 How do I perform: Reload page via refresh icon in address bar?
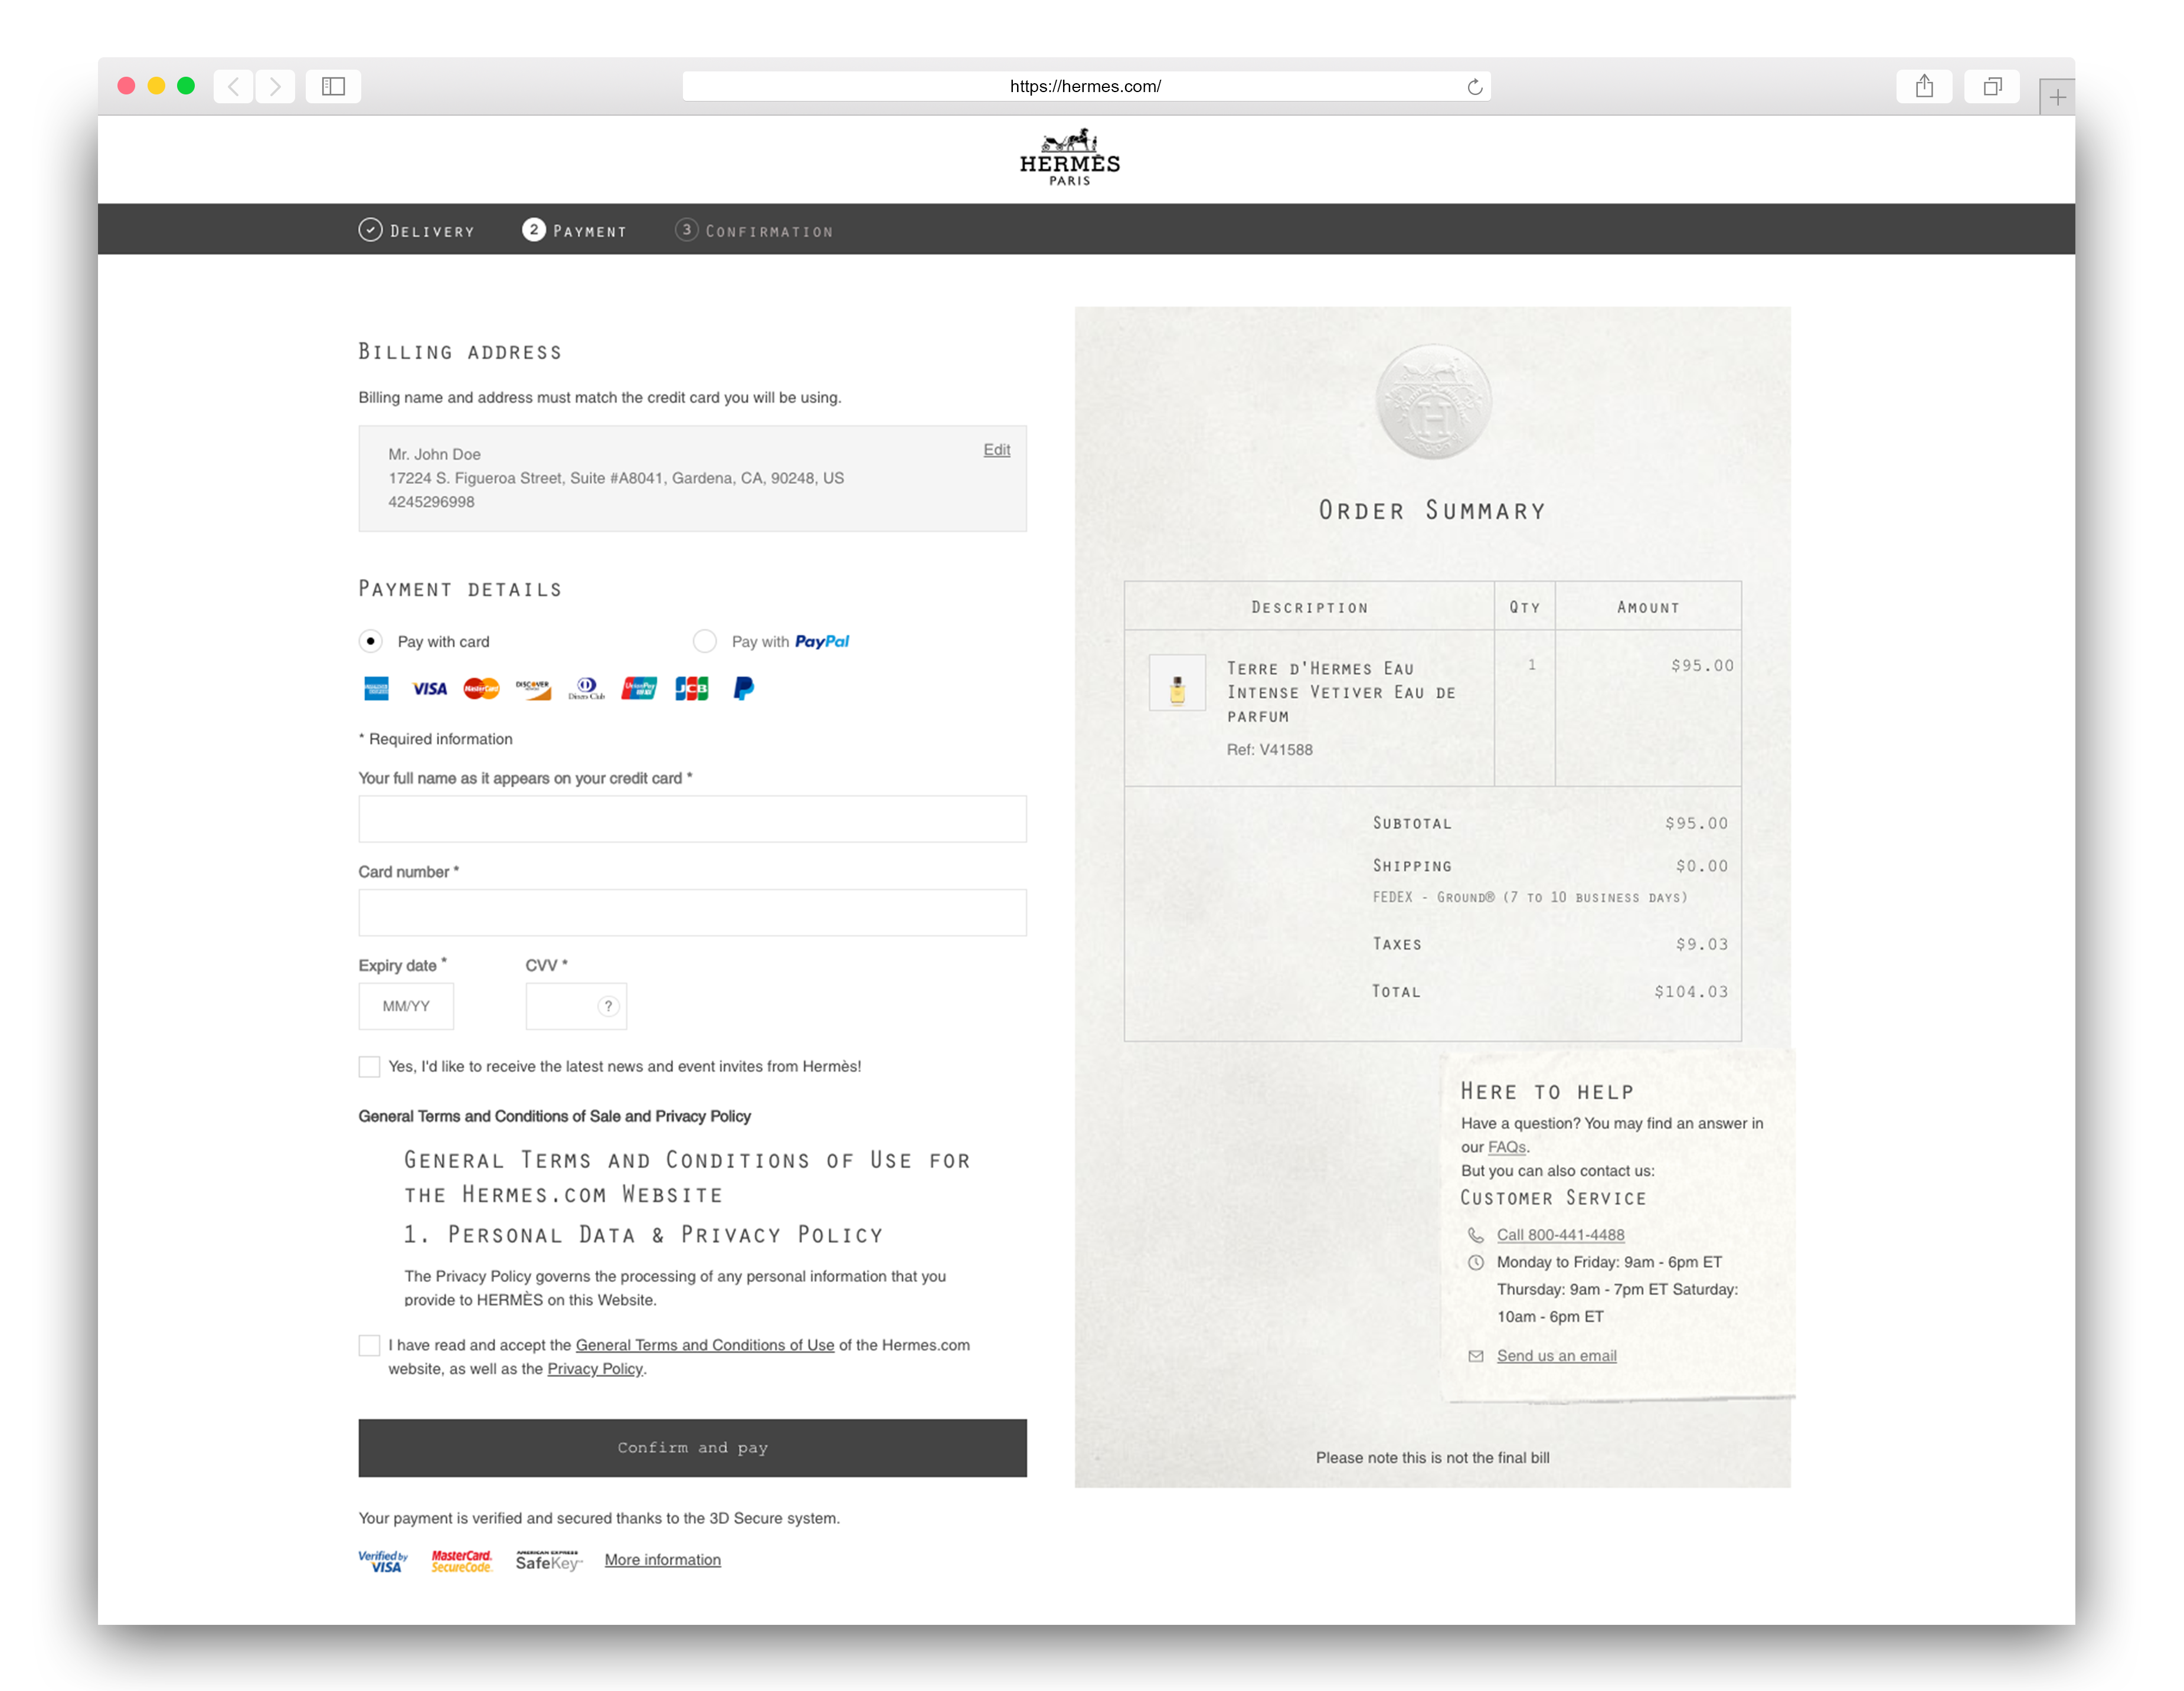click(x=1474, y=87)
